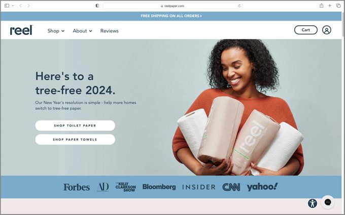
Task: Click the Safari sidebar toggle icon
Action: tap(7, 6)
